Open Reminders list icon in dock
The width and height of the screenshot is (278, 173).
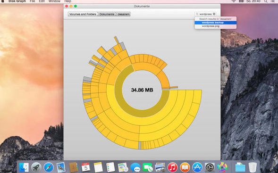click(x=110, y=167)
